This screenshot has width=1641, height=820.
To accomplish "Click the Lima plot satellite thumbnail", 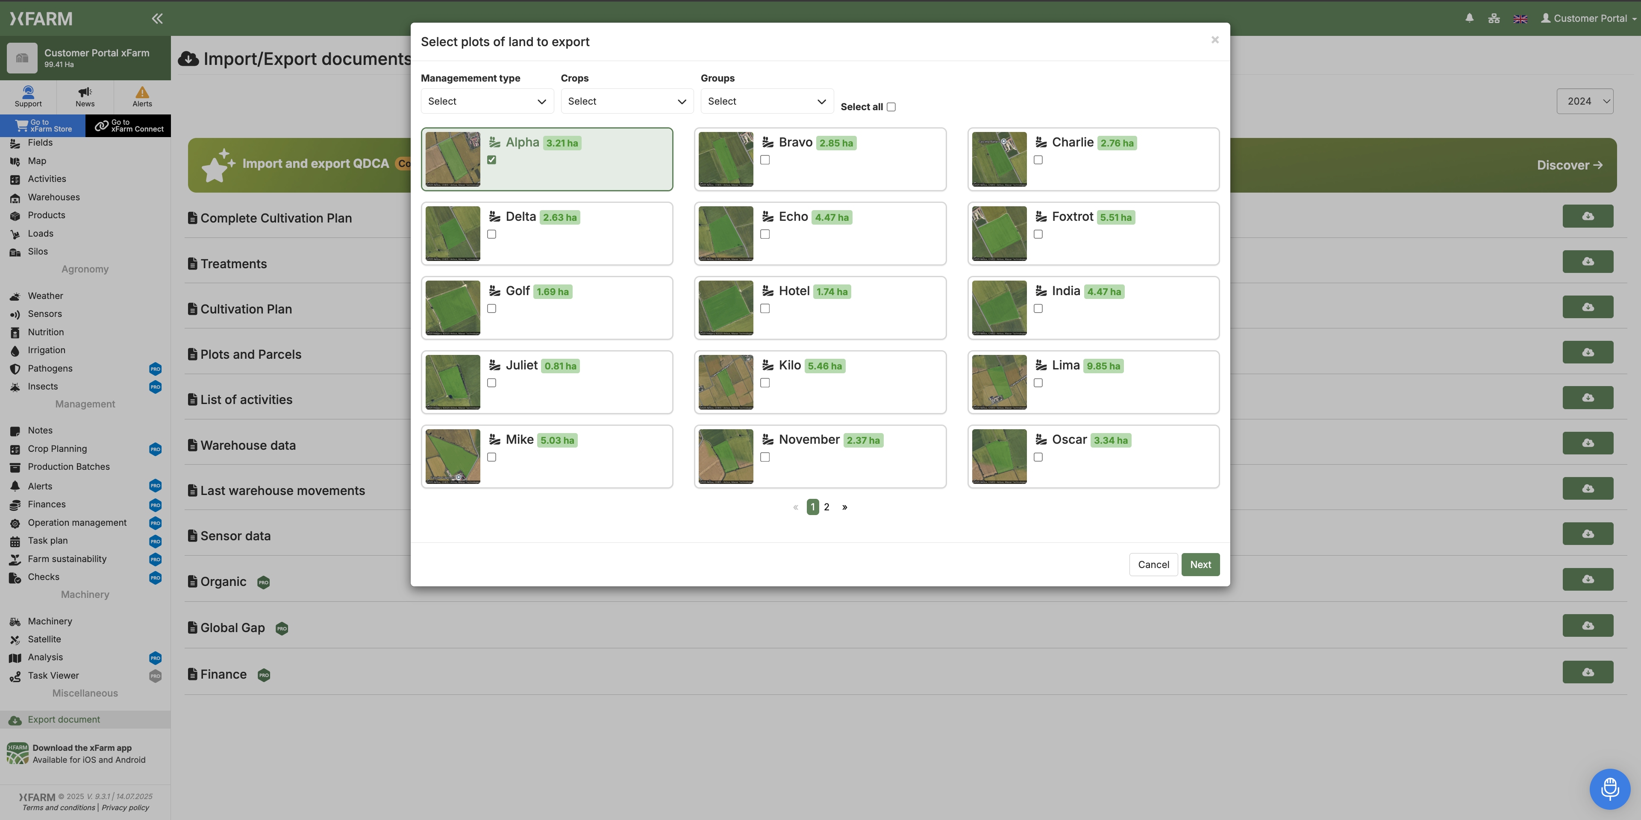I will pos(999,382).
